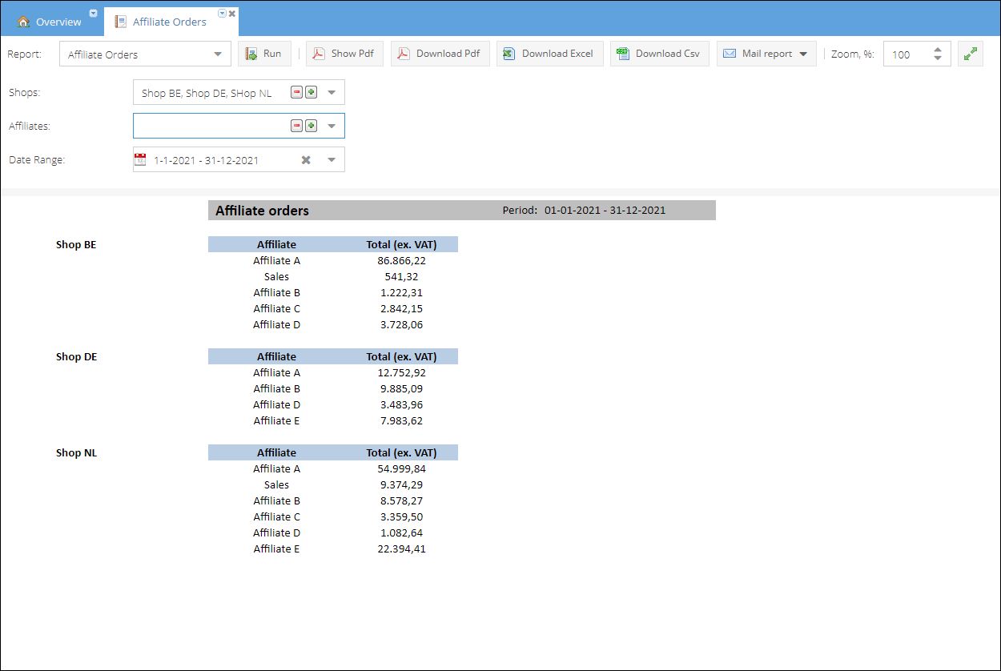The height and width of the screenshot is (671, 1001).
Task: Click the value 1.222,31
Action: coord(401,292)
